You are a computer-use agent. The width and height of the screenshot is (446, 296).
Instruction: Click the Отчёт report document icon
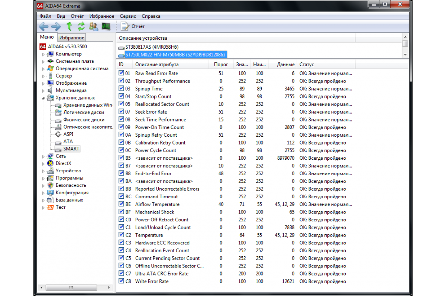coord(125,26)
